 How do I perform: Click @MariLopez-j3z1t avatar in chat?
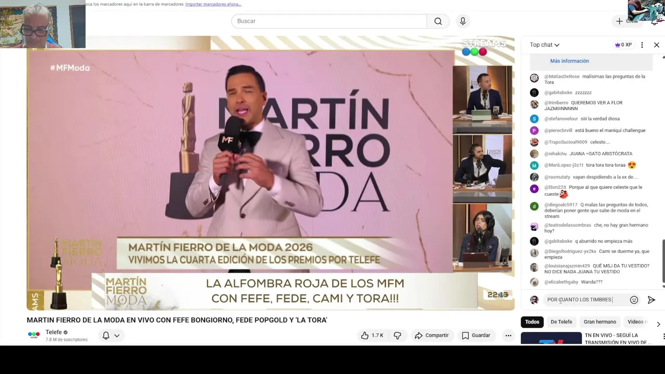tap(534, 166)
